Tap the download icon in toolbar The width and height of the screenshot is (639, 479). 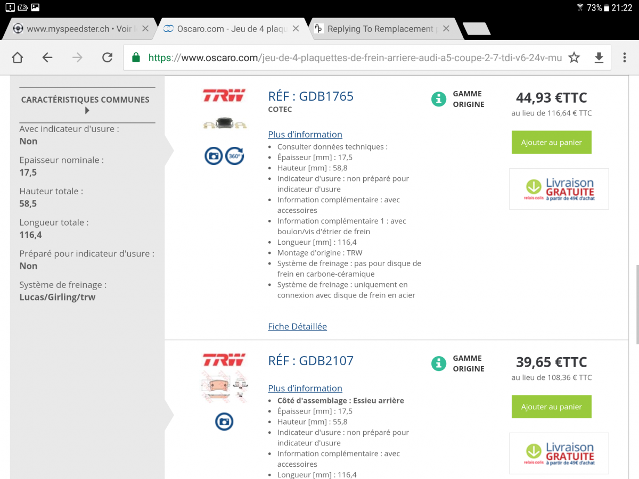[599, 57]
